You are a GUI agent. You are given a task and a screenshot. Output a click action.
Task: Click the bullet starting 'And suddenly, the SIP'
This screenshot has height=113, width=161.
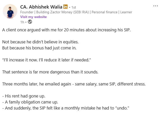65,108
